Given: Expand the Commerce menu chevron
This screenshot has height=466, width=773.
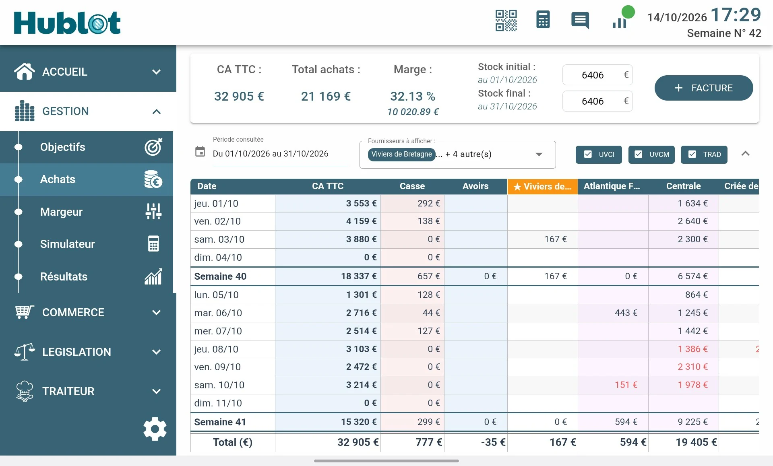Looking at the screenshot, I should click(x=157, y=312).
